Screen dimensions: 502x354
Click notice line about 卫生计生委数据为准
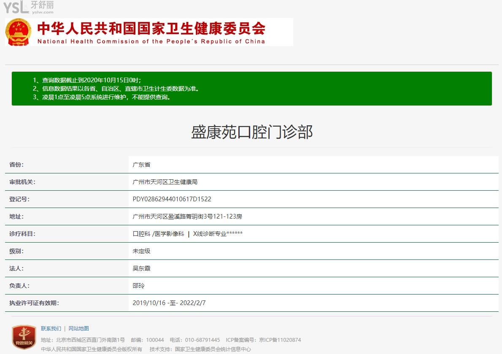coord(116,89)
